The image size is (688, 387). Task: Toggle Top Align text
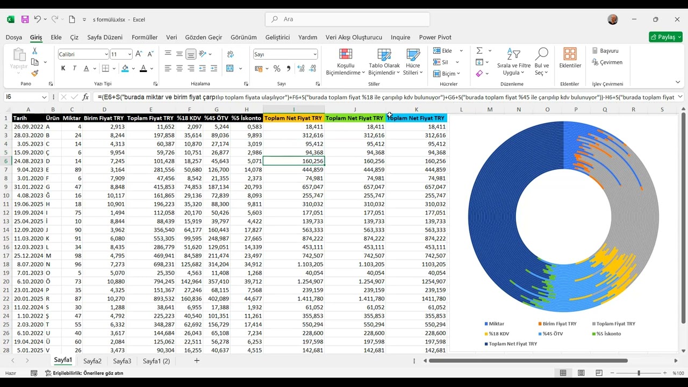(168, 54)
